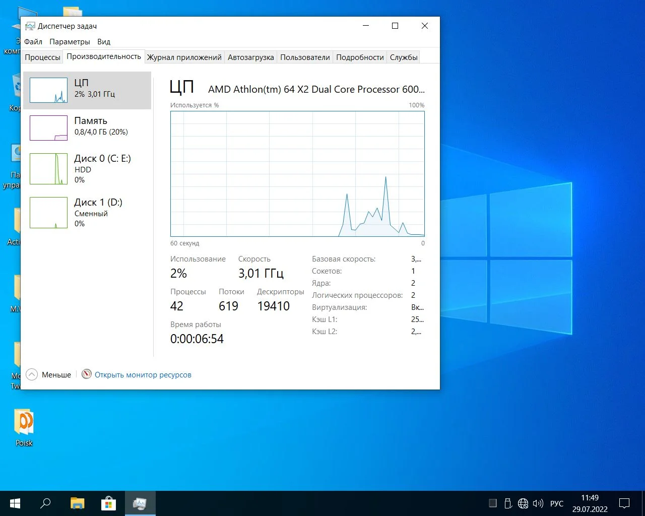The width and height of the screenshot is (645, 516).
Task: Launch File Explorer from the taskbar
Action: 77,503
